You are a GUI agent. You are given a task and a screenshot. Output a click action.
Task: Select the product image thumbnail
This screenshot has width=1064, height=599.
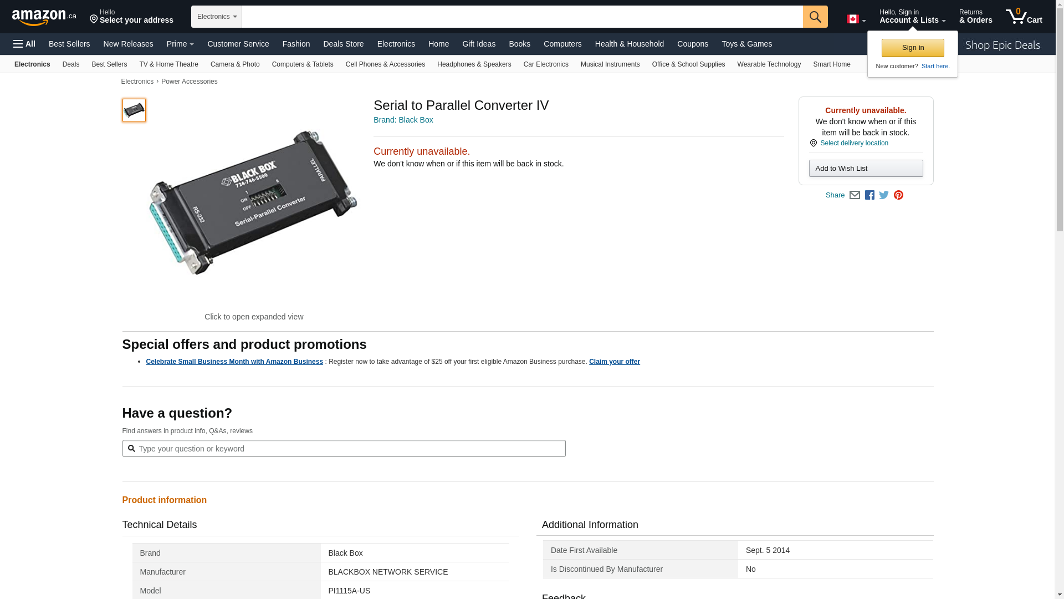pos(134,110)
